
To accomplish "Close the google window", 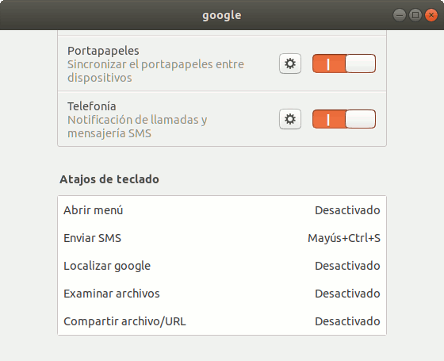I will [431, 15].
